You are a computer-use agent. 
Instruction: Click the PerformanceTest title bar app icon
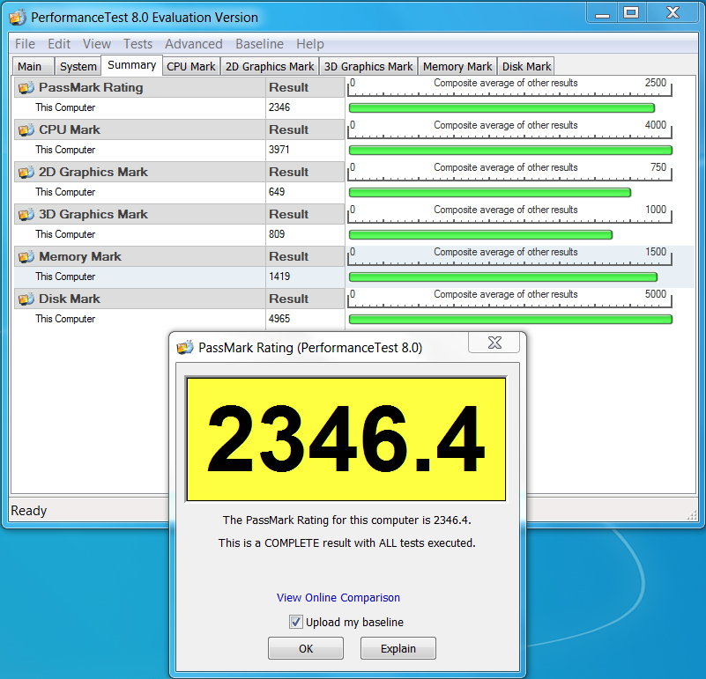click(x=17, y=18)
